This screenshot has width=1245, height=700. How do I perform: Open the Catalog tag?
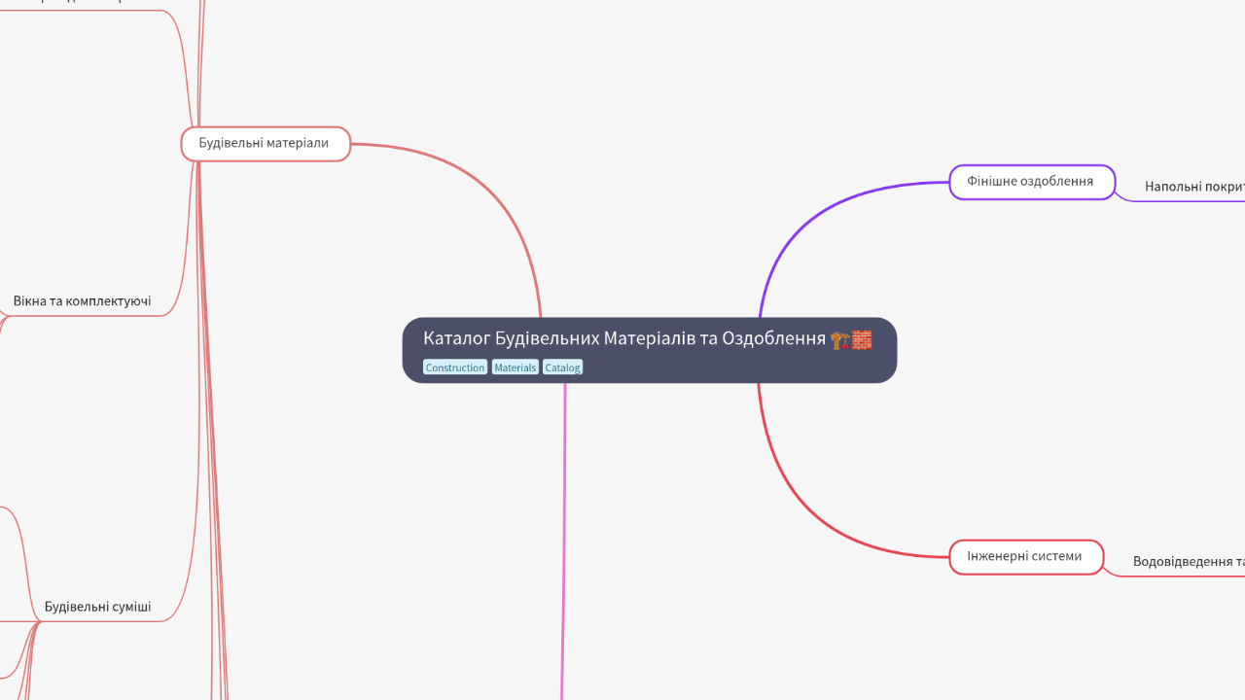[x=562, y=367]
